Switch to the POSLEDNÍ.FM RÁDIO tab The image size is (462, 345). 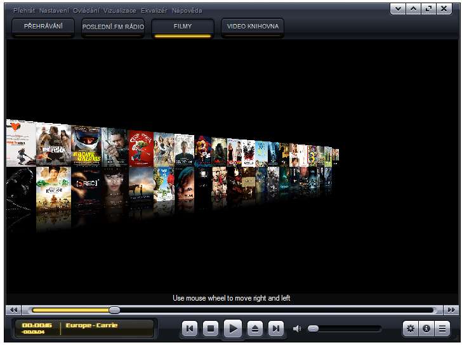coord(113,29)
